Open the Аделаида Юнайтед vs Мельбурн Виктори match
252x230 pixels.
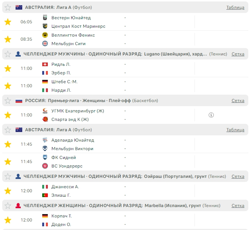(x=111, y=144)
